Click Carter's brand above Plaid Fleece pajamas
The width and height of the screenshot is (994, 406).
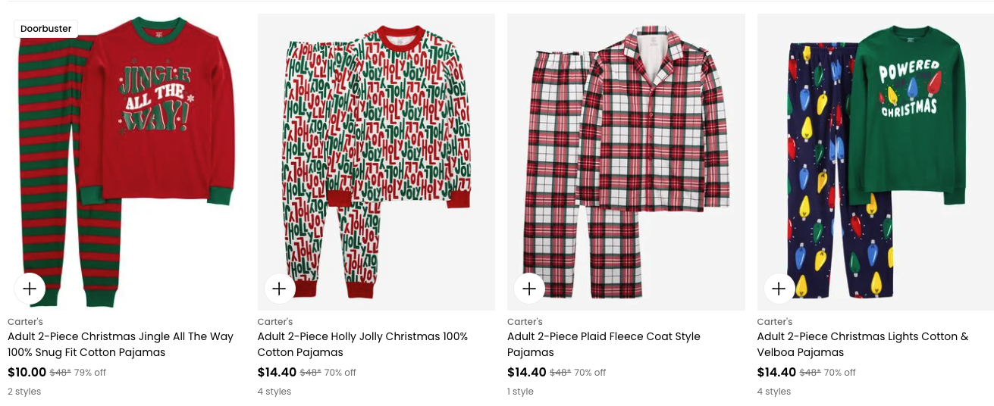point(525,322)
